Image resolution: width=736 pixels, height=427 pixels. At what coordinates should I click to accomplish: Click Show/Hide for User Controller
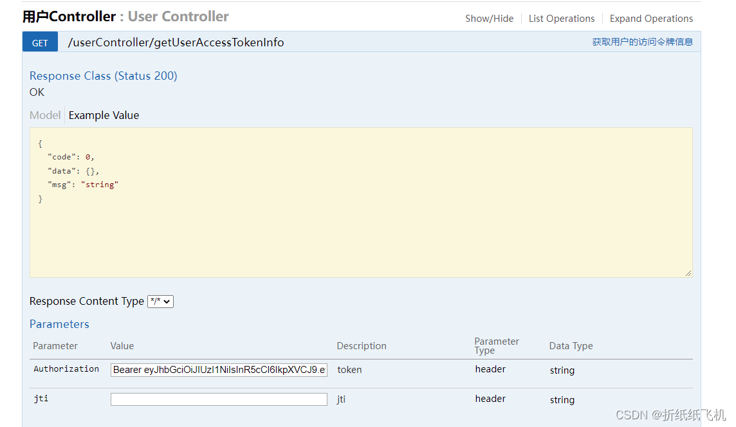coord(489,18)
